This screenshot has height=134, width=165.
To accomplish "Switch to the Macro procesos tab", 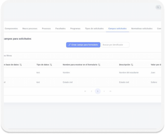I will (30, 29).
